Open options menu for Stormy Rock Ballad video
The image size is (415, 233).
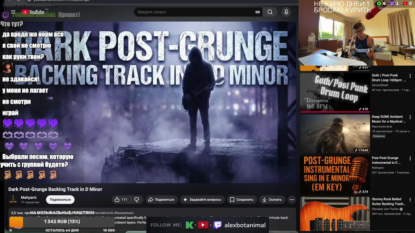pos(410,200)
